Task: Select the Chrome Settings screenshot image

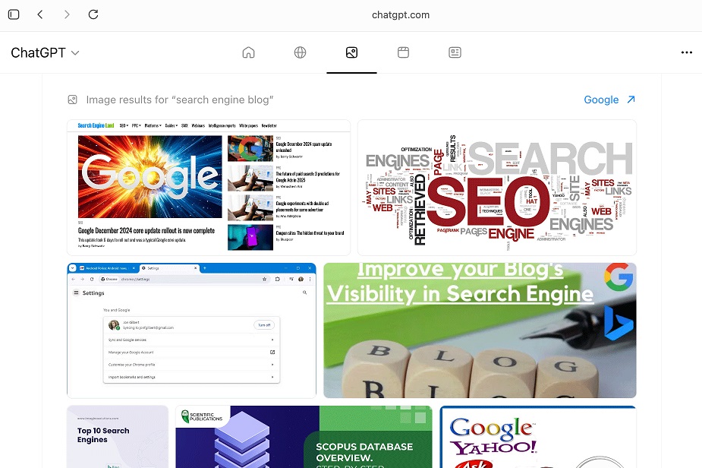Action: tap(191, 330)
